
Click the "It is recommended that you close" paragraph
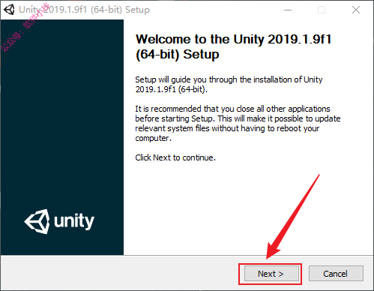coord(238,123)
